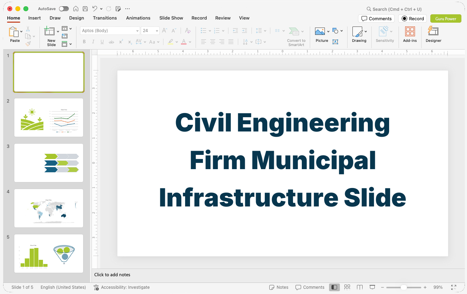Click the Shapes icon
Screen dimensions: 467x294
coord(335,31)
